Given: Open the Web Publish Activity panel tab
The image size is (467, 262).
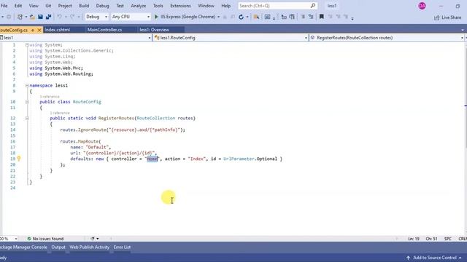Looking at the screenshot, I should [90, 247].
